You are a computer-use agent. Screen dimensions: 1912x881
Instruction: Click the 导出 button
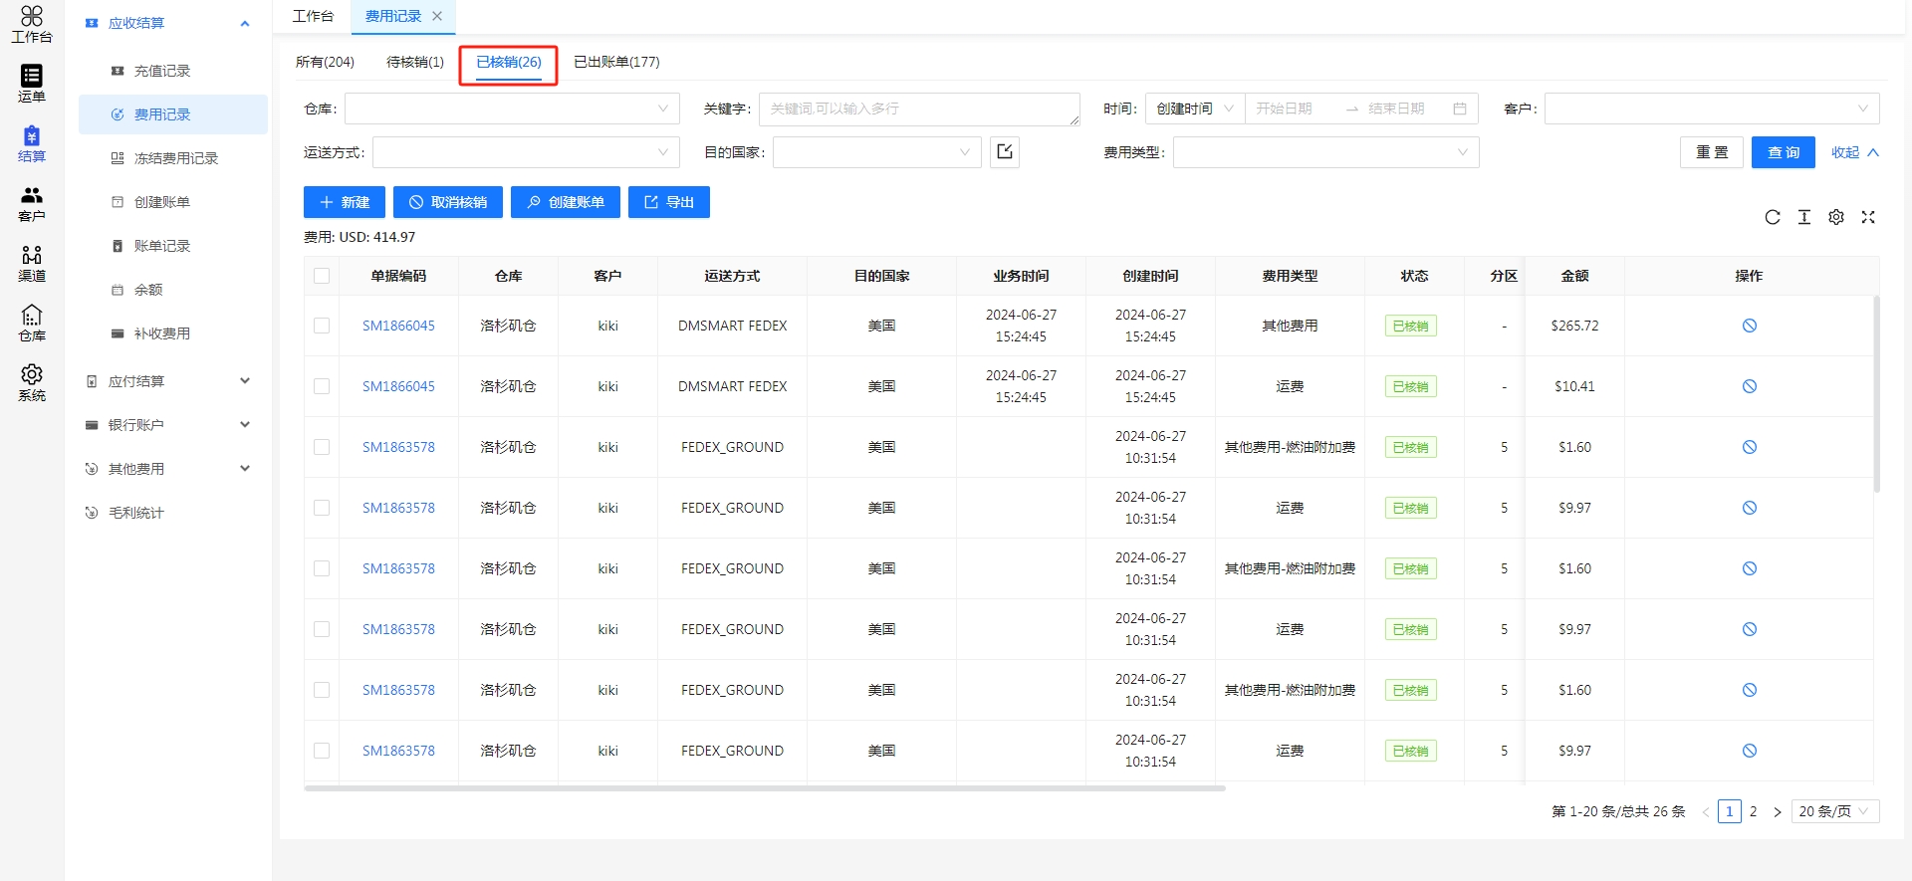(x=669, y=202)
